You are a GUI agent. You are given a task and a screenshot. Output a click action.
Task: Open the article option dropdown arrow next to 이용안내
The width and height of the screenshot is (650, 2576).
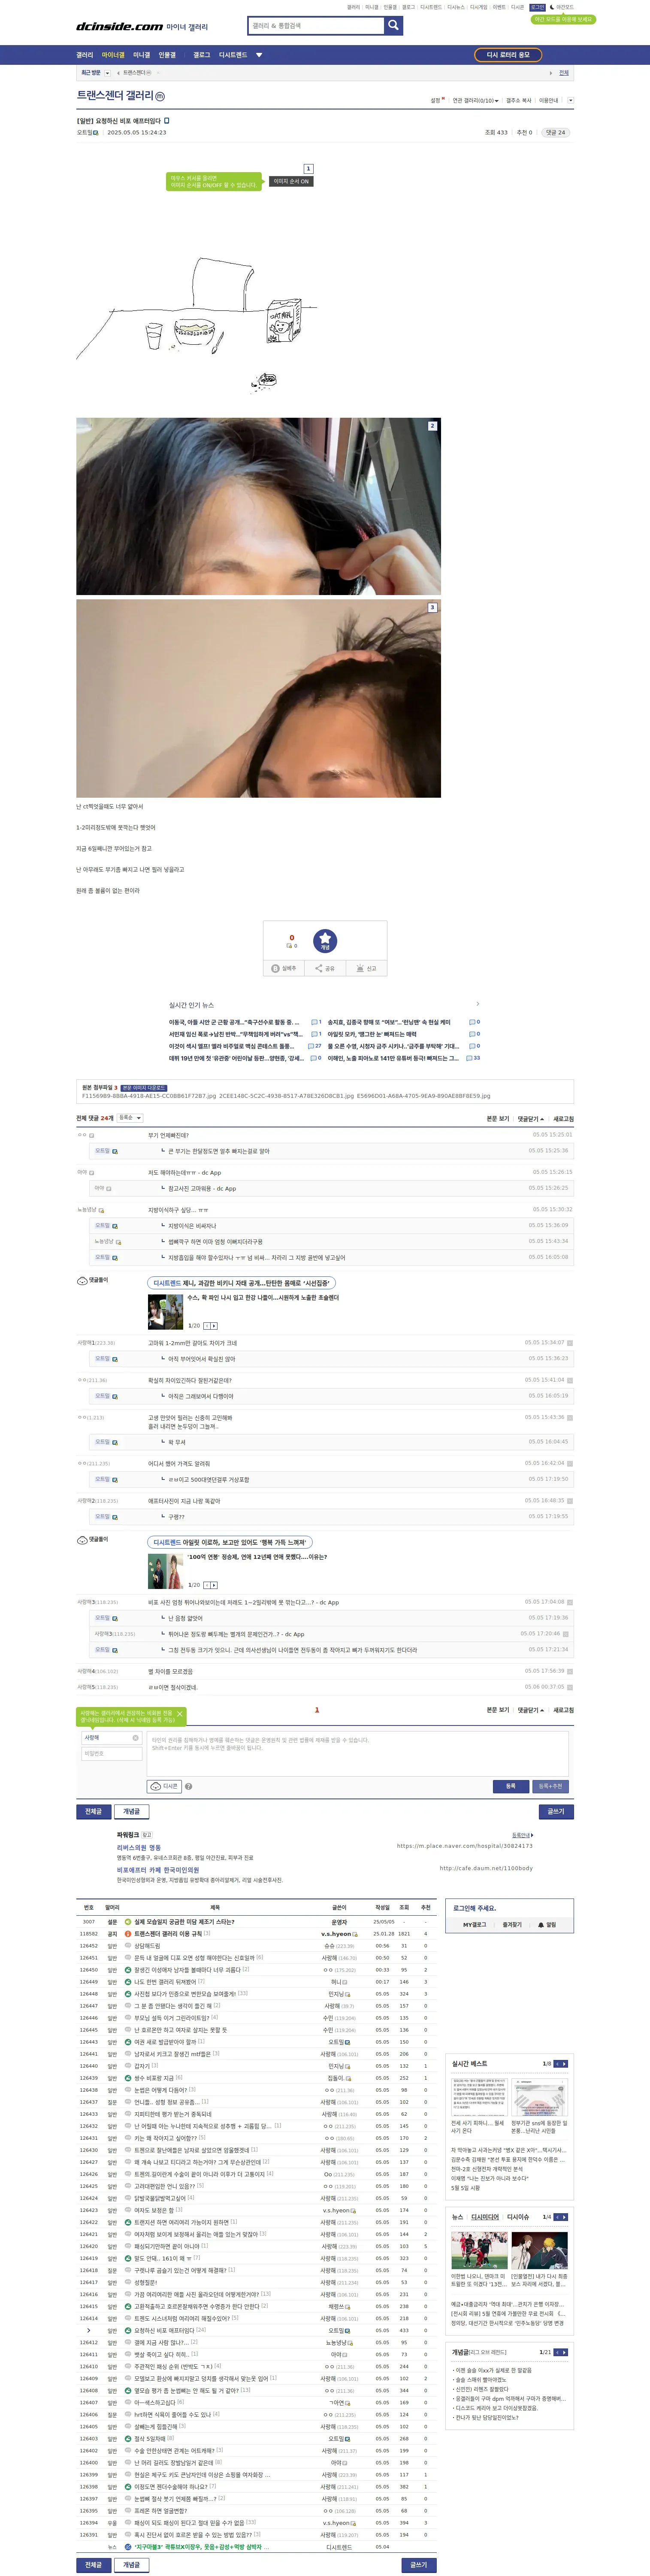[571, 101]
